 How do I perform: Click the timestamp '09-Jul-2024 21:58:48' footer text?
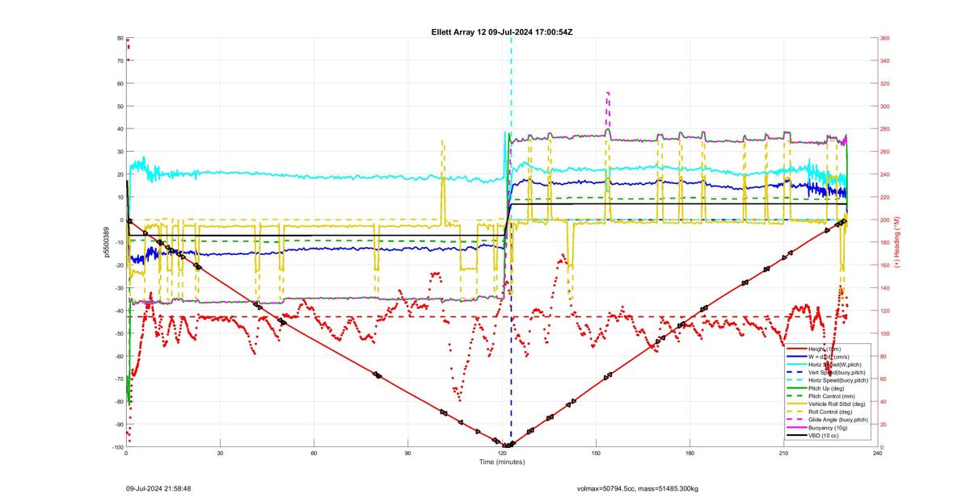point(158,488)
